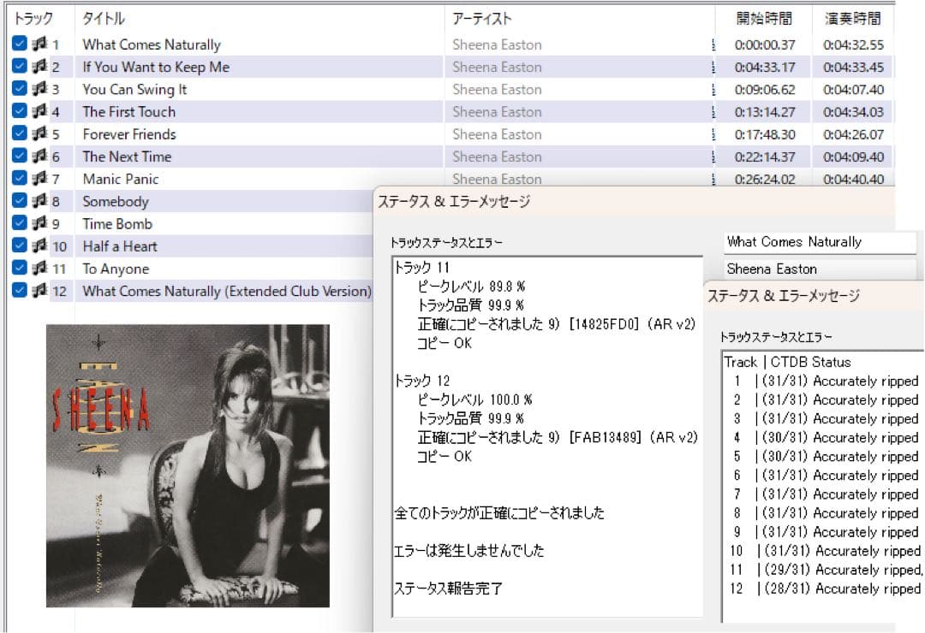Click duration 0:04:09.40 of track 6

[x=853, y=157]
